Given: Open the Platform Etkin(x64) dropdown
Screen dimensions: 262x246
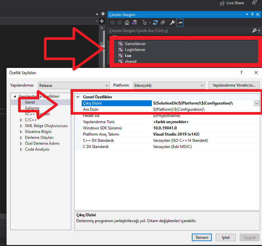Looking at the screenshot, I should pyautogui.click(x=169, y=85).
